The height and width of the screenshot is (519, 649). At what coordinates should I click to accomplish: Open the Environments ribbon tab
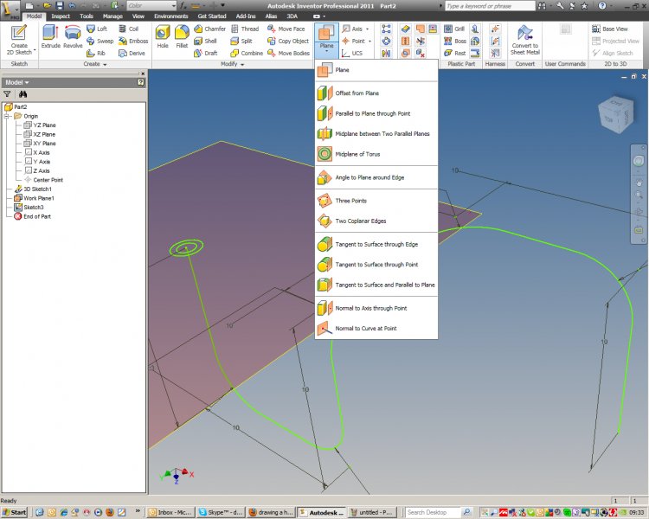(x=171, y=16)
